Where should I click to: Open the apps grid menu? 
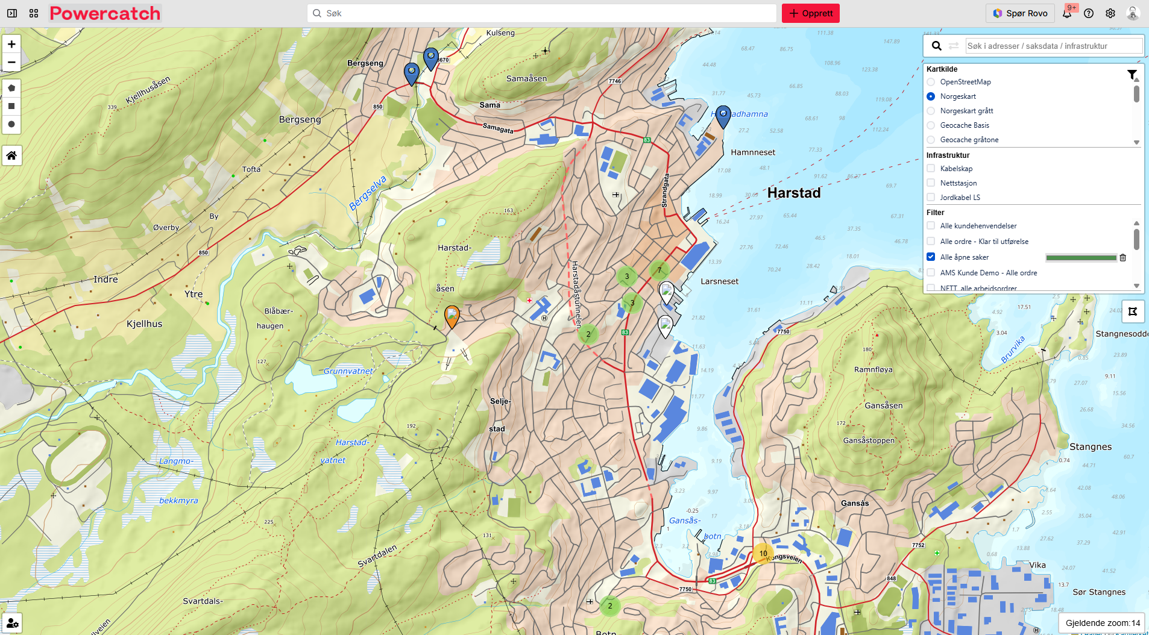click(x=34, y=13)
